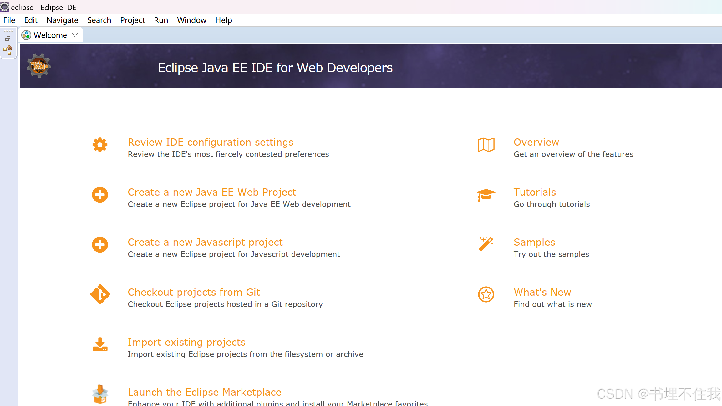The height and width of the screenshot is (406, 722).
Task: Close the Welcome tab
Action: pos(75,35)
